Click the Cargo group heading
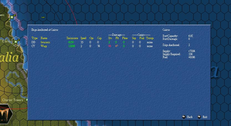This screenshot has width=231, height=126. (141, 35)
